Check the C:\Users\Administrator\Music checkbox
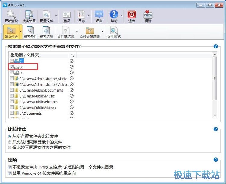226x184 pixels. pyautogui.click(x=12, y=78)
